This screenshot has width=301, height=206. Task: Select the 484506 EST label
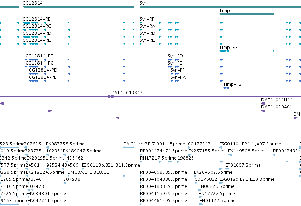coord(70,165)
